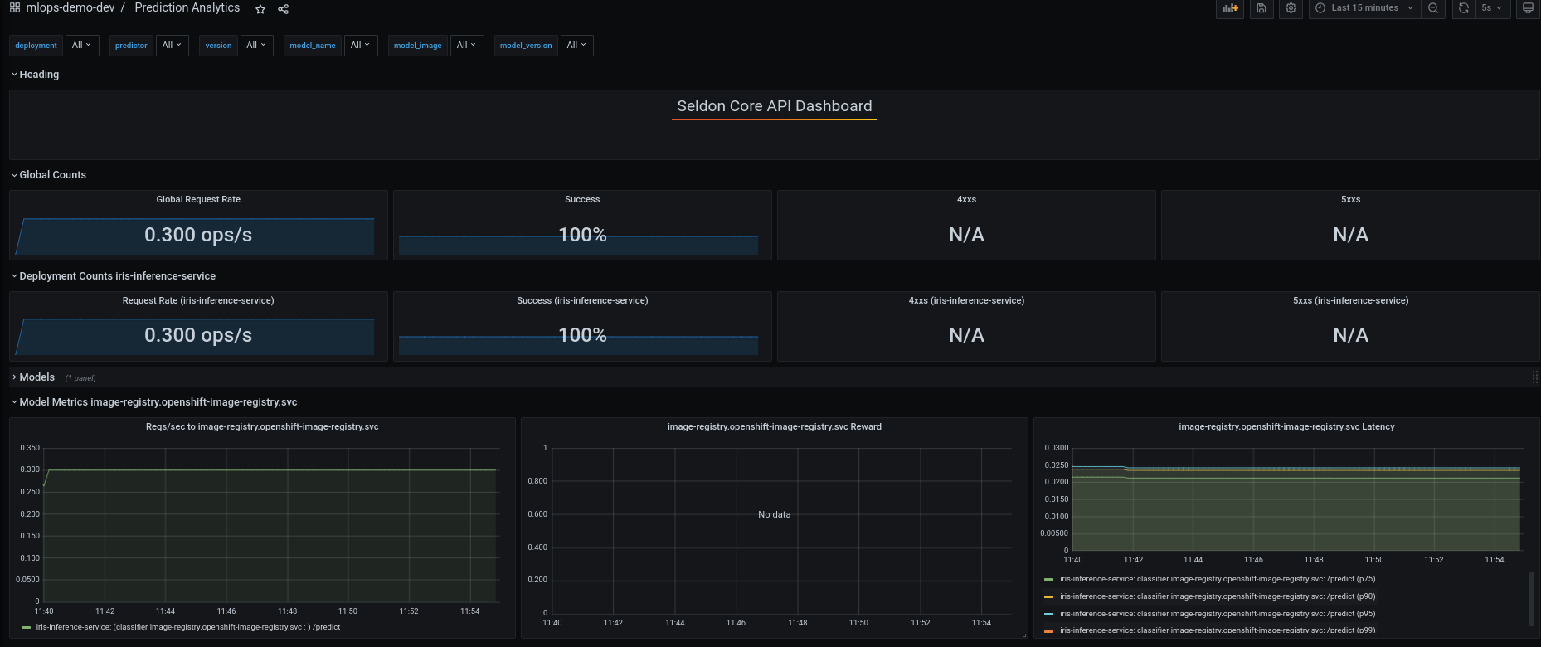Collapse the Global Counts row
The height and width of the screenshot is (647, 1541).
[49, 175]
